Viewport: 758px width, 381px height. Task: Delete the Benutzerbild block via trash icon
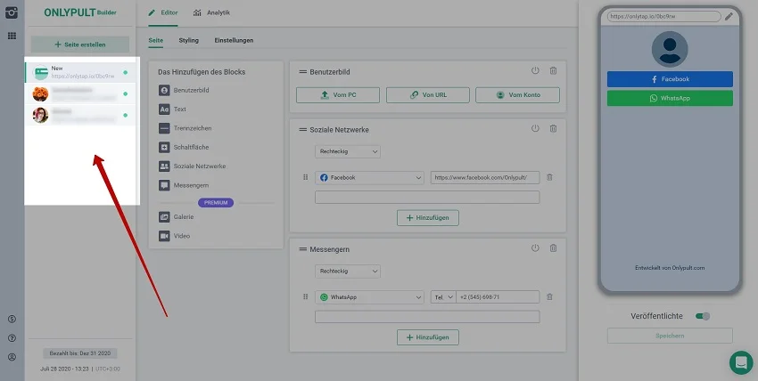coord(553,71)
